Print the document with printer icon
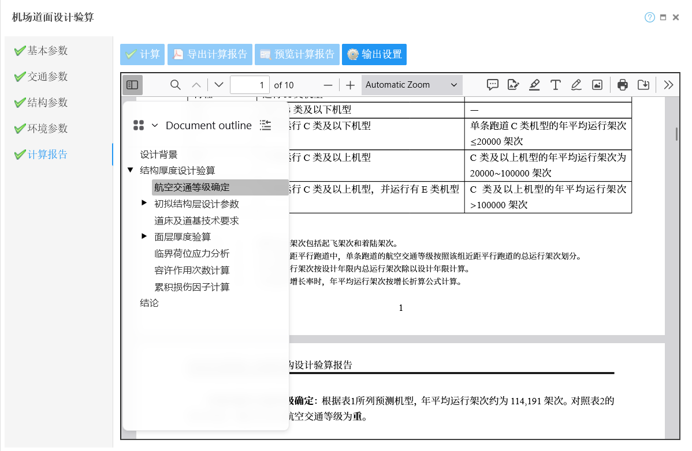Image resolution: width=692 pixels, height=451 pixels. point(622,85)
